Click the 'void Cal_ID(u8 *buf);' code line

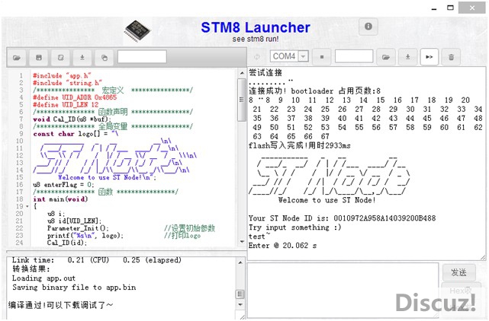(x=72, y=119)
